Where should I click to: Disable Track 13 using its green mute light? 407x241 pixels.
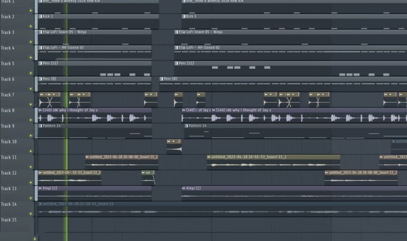pyautogui.click(x=31, y=198)
